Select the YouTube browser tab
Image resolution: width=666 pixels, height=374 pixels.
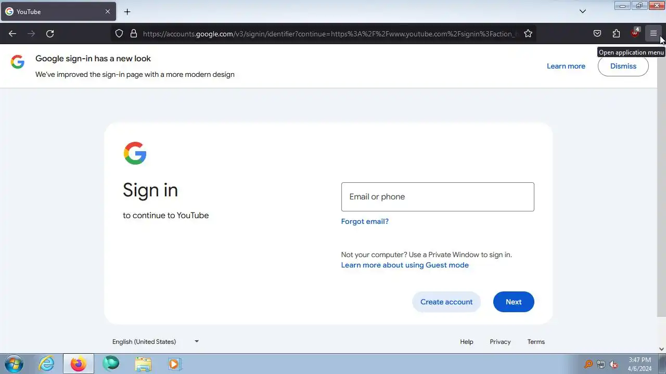click(x=58, y=11)
